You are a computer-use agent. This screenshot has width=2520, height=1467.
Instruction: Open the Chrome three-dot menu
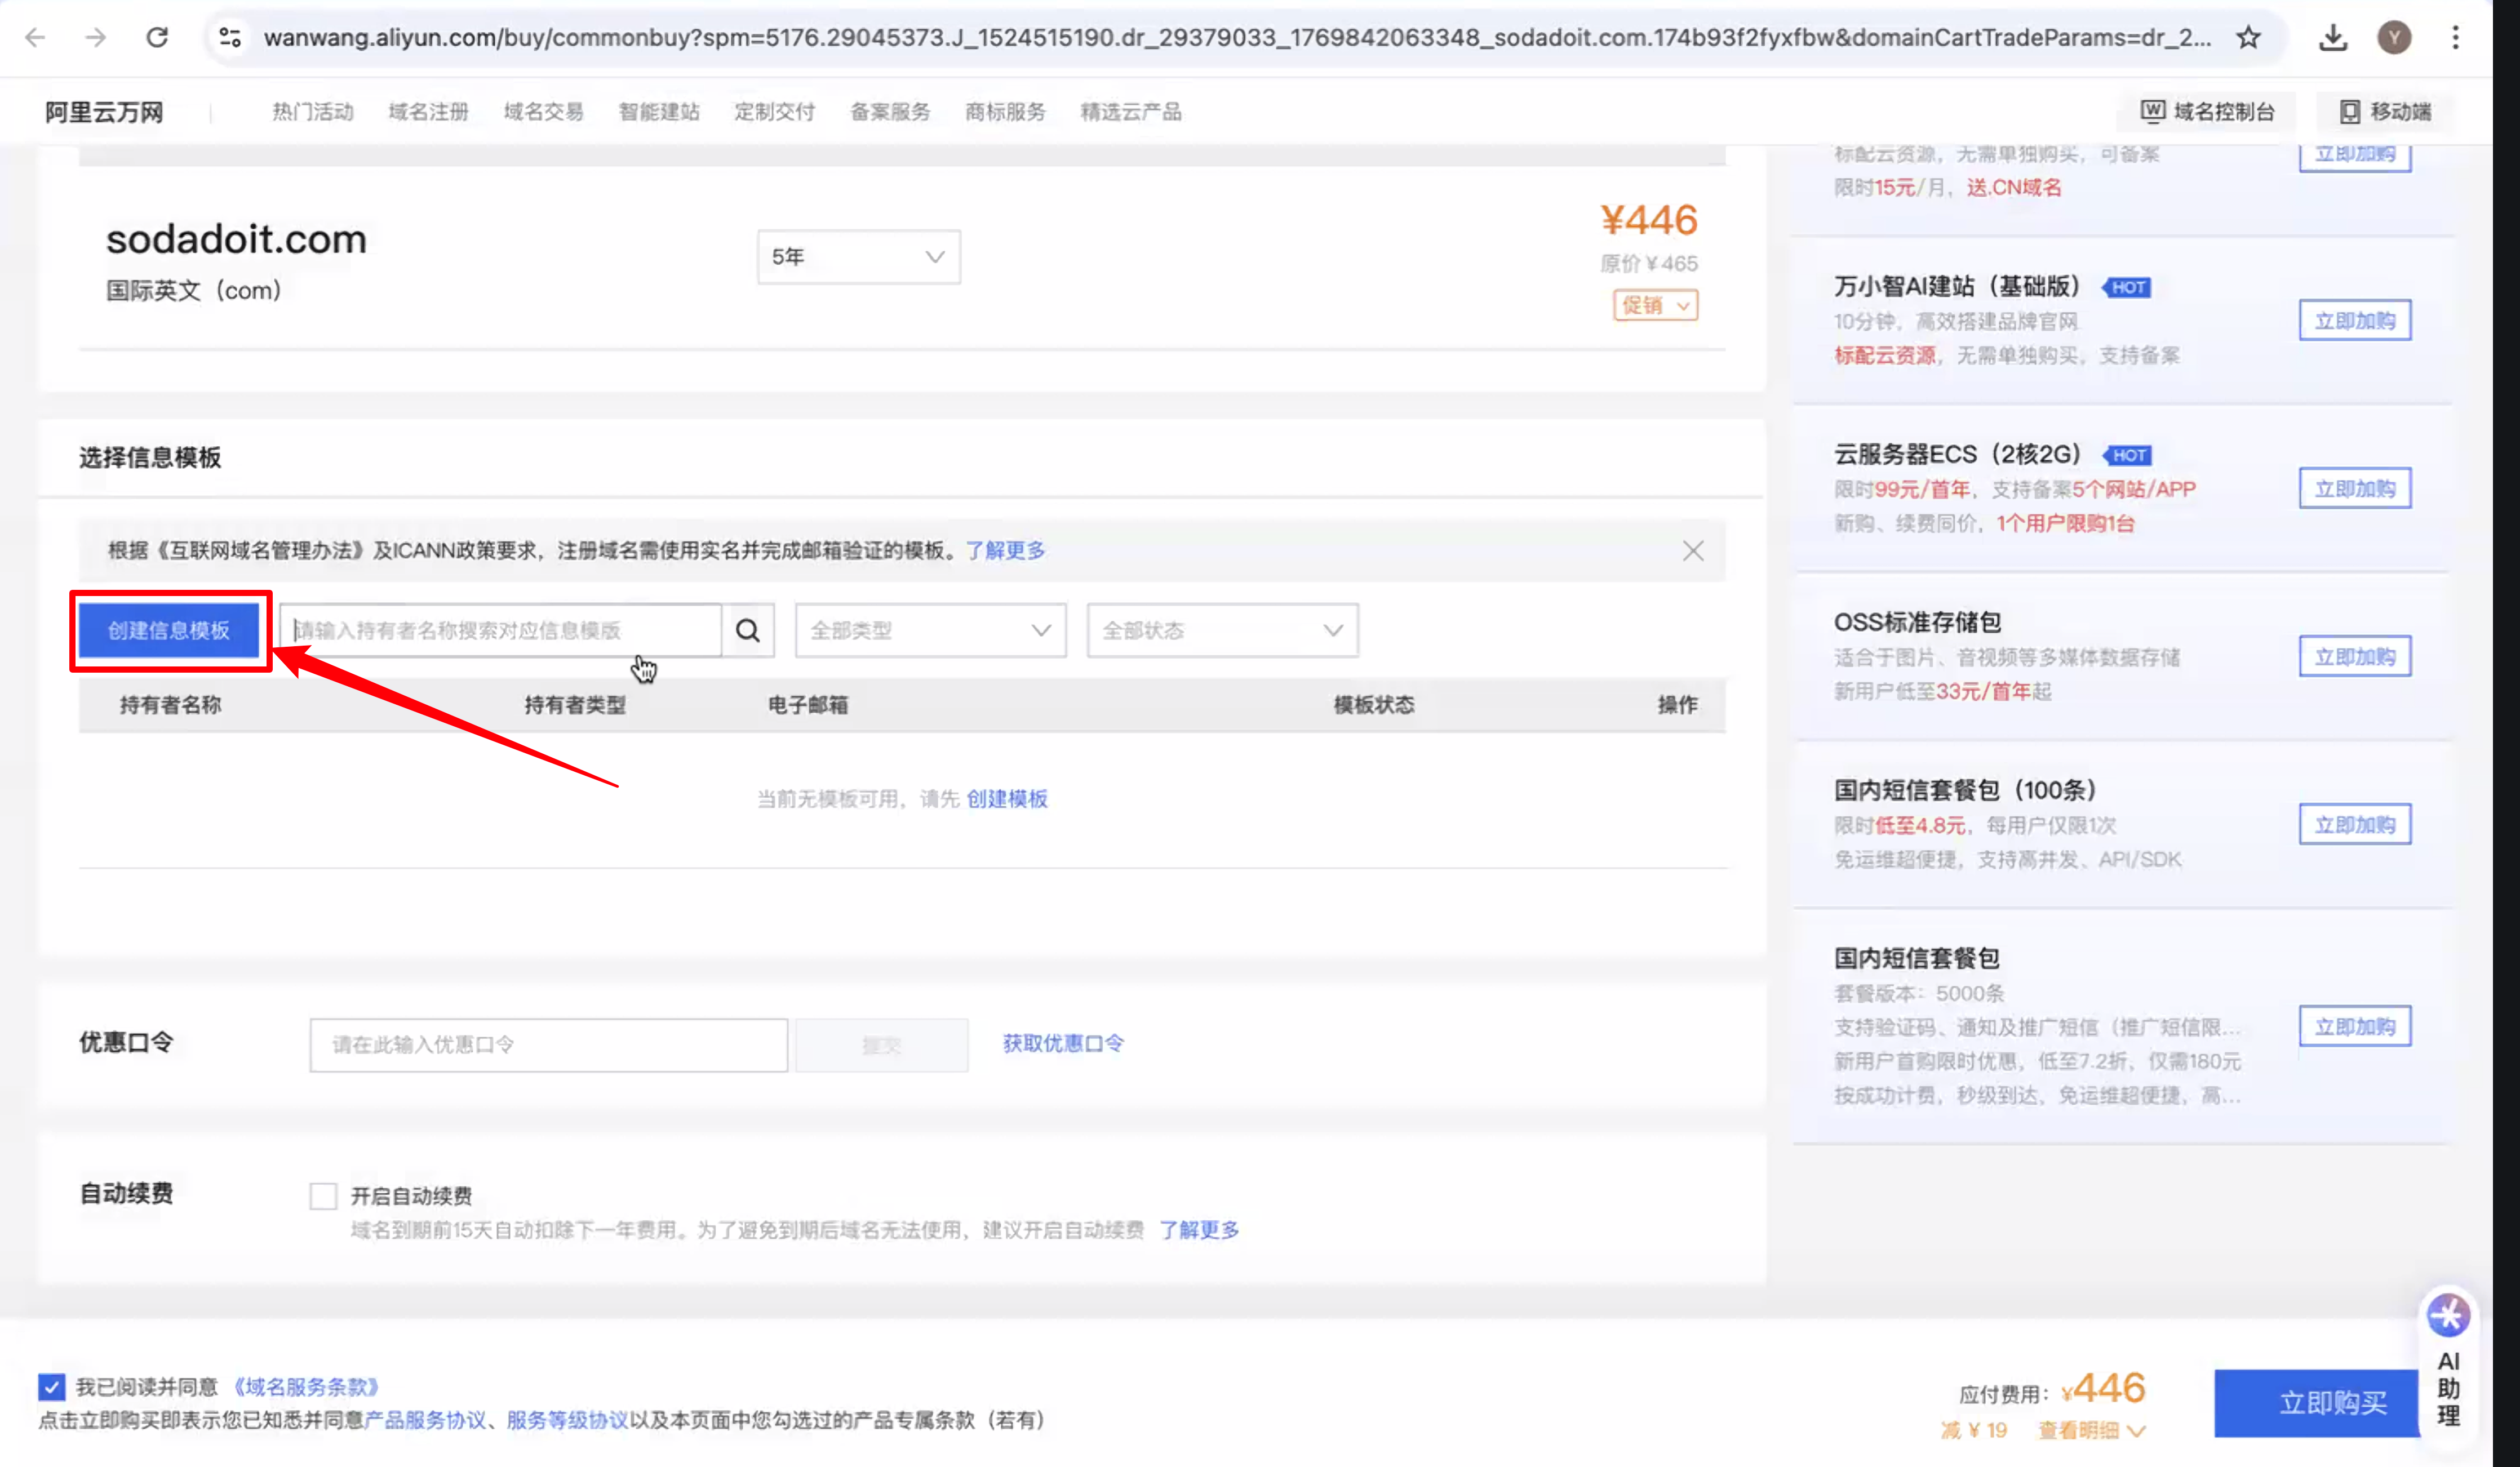pyautogui.click(x=2455, y=38)
